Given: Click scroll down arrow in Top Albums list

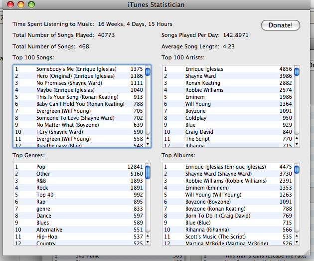Looking at the screenshot, I should tap(297, 242).
